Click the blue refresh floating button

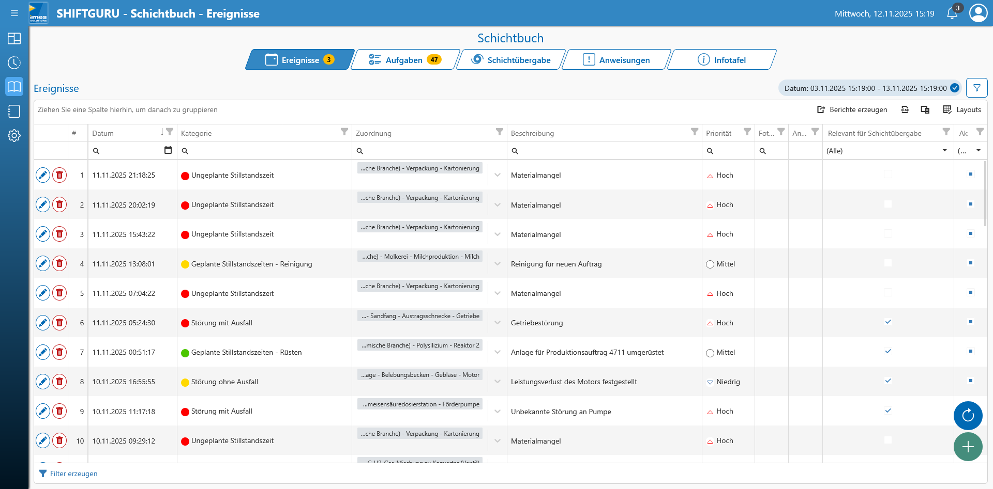(968, 415)
